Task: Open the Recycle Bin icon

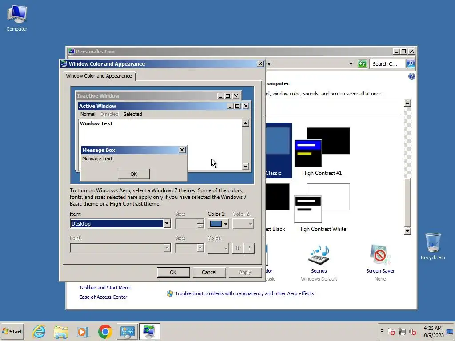Action: point(433,246)
